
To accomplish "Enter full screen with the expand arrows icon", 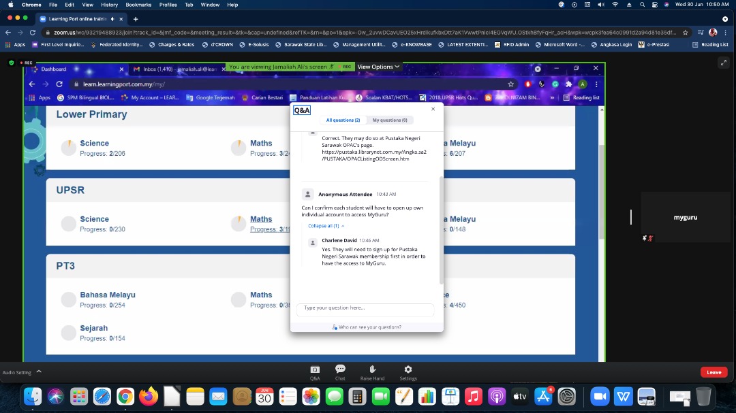I will point(724,63).
